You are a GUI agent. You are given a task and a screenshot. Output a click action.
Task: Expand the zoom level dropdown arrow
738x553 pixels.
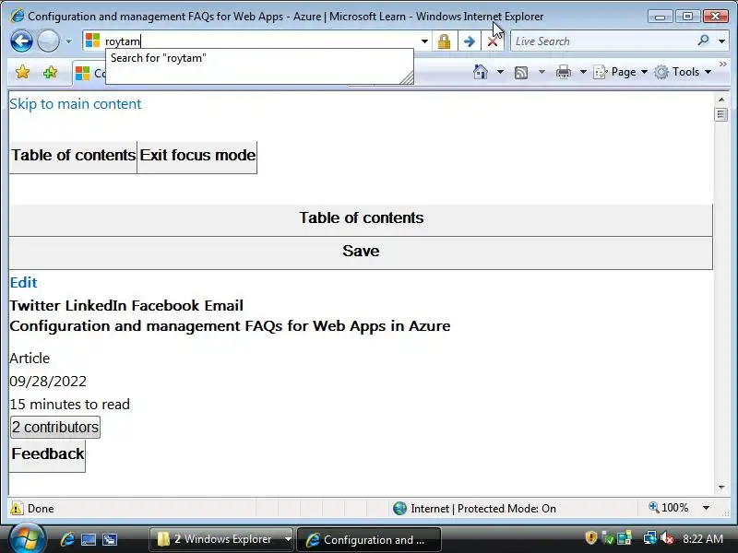click(706, 508)
